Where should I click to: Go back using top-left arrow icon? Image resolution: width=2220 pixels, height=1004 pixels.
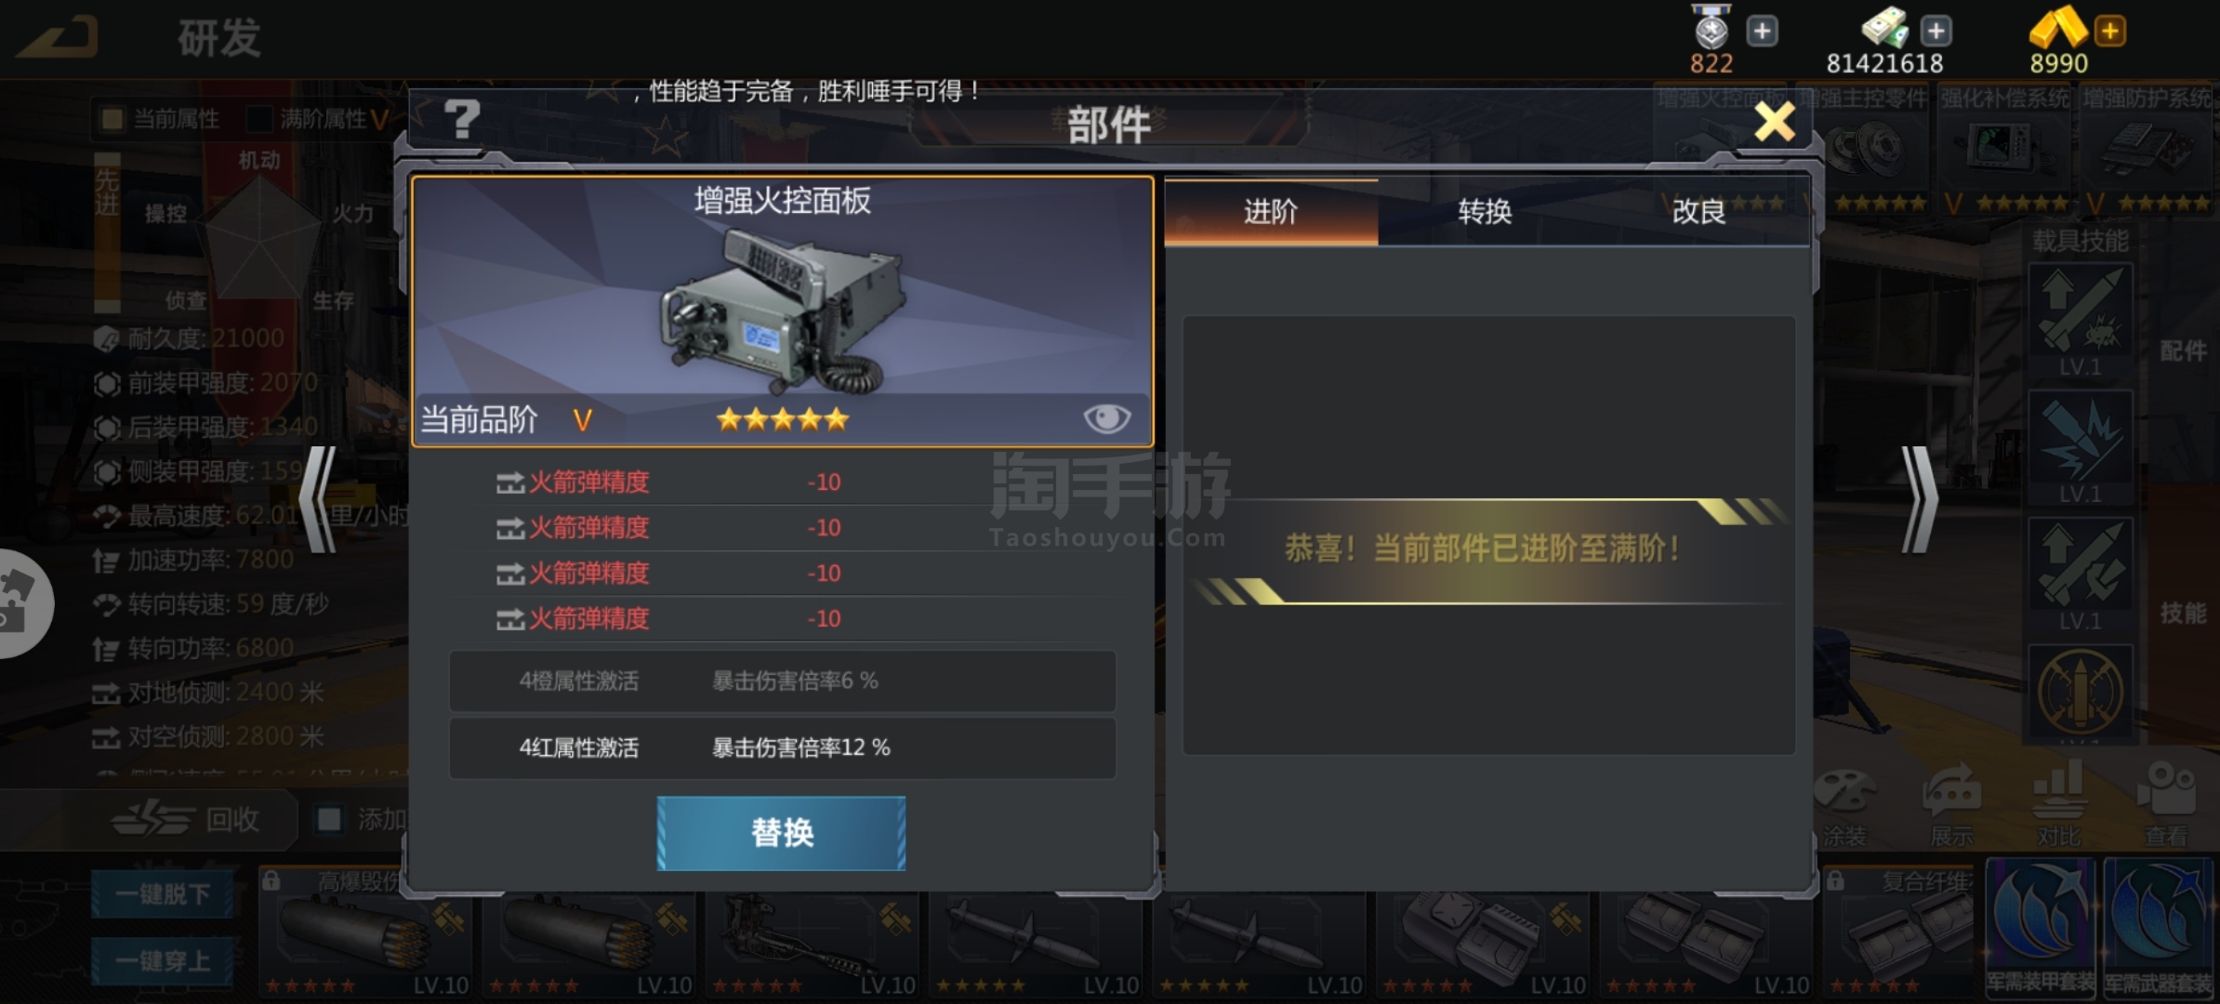tap(59, 38)
